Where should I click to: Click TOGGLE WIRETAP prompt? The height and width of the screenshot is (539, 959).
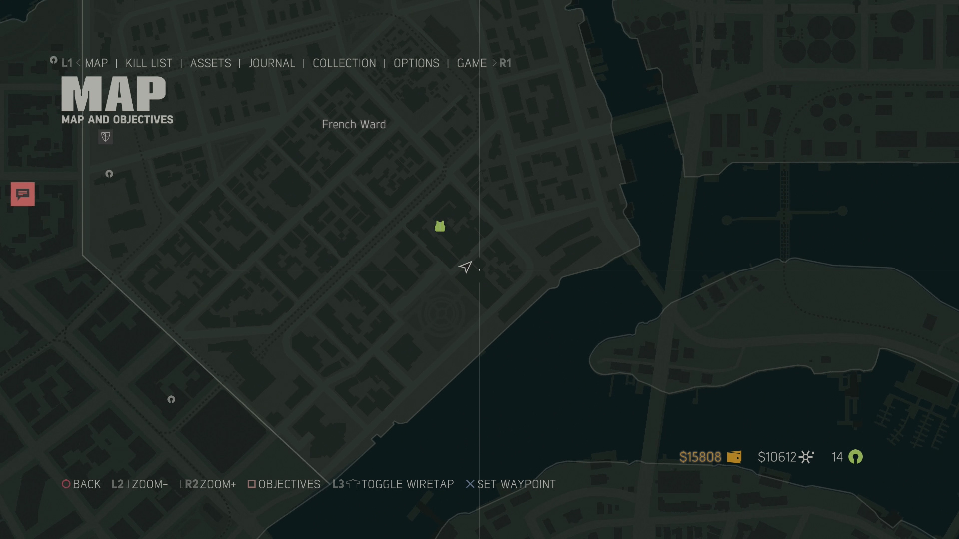point(393,484)
